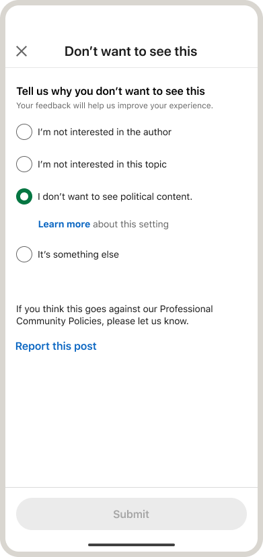Click the green selected political content radio
The height and width of the screenshot is (557, 263).
coord(24,196)
